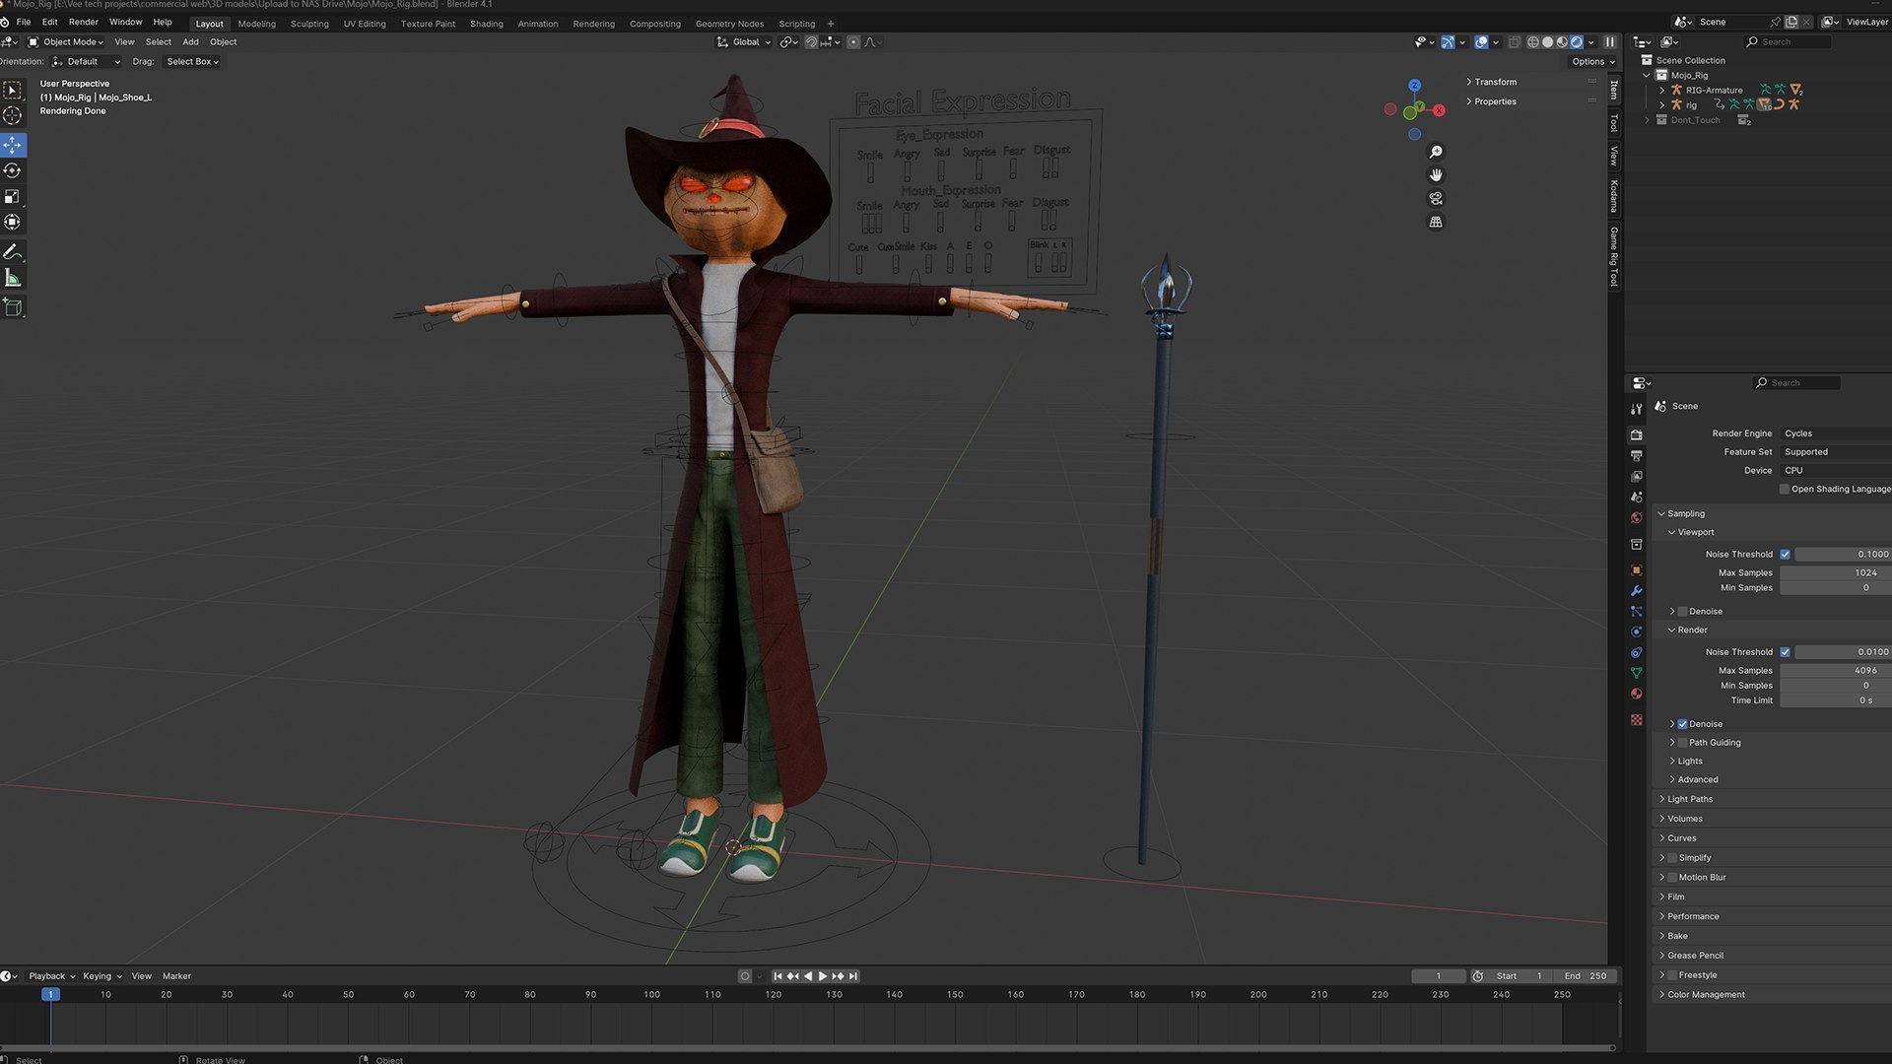This screenshot has width=1892, height=1064.
Task: Switch orthographic/perspective grid icon
Action: tap(1436, 222)
